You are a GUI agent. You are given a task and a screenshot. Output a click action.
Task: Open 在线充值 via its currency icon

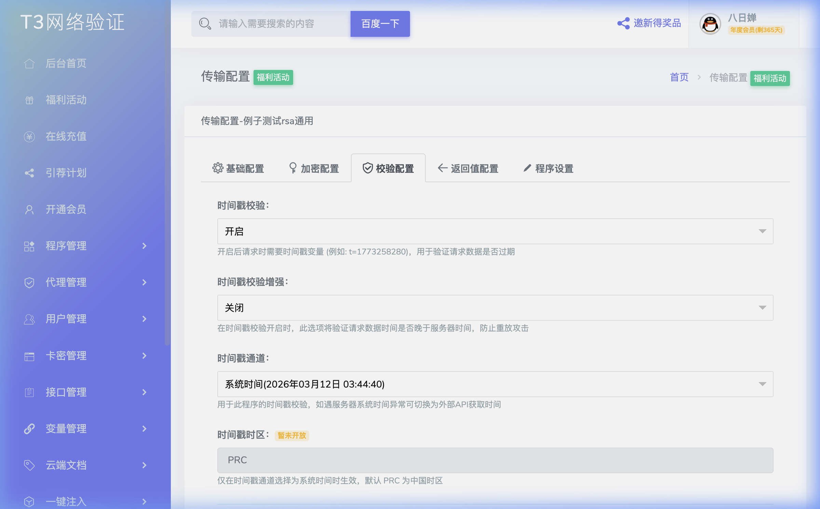point(29,136)
